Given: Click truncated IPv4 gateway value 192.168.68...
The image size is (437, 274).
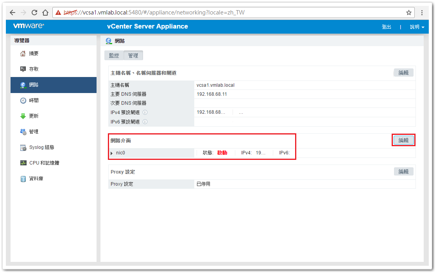Looking at the screenshot, I should (x=211, y=112).
